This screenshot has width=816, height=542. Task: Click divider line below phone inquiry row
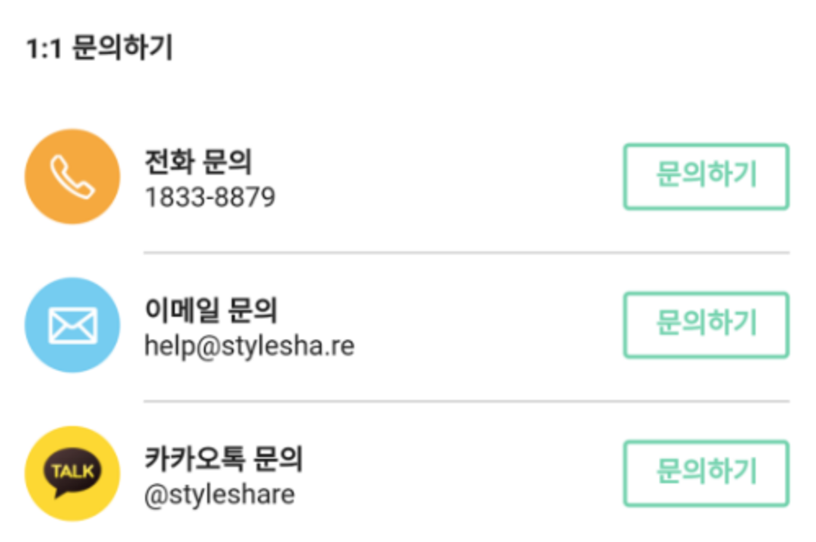tap(466, 252)
